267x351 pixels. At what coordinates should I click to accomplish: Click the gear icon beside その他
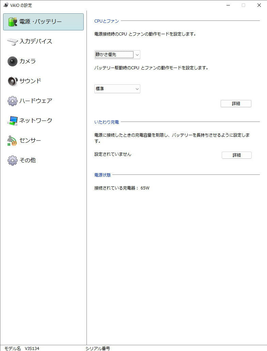pyautogui.click(x=13, y=160)
